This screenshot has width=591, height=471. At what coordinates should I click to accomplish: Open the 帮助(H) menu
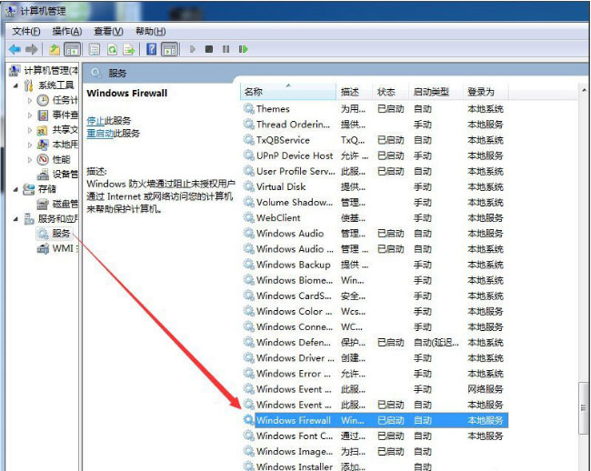150,31
